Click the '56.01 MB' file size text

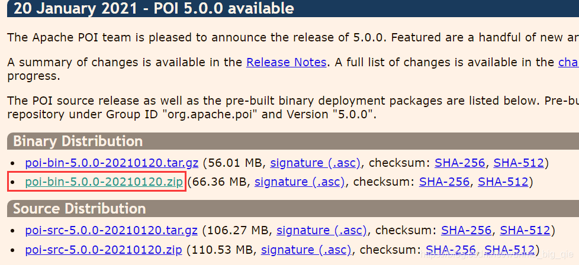coord(235,163)
